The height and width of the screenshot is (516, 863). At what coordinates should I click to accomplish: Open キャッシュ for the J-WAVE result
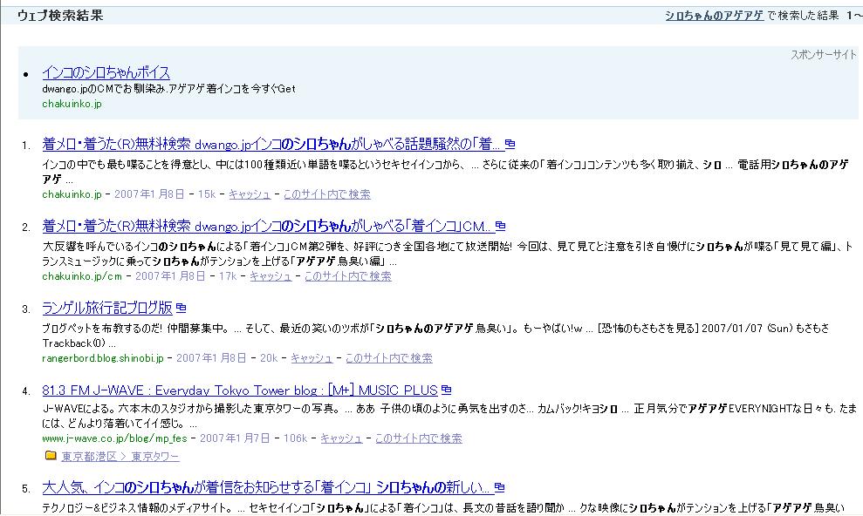tap(341, 438)
